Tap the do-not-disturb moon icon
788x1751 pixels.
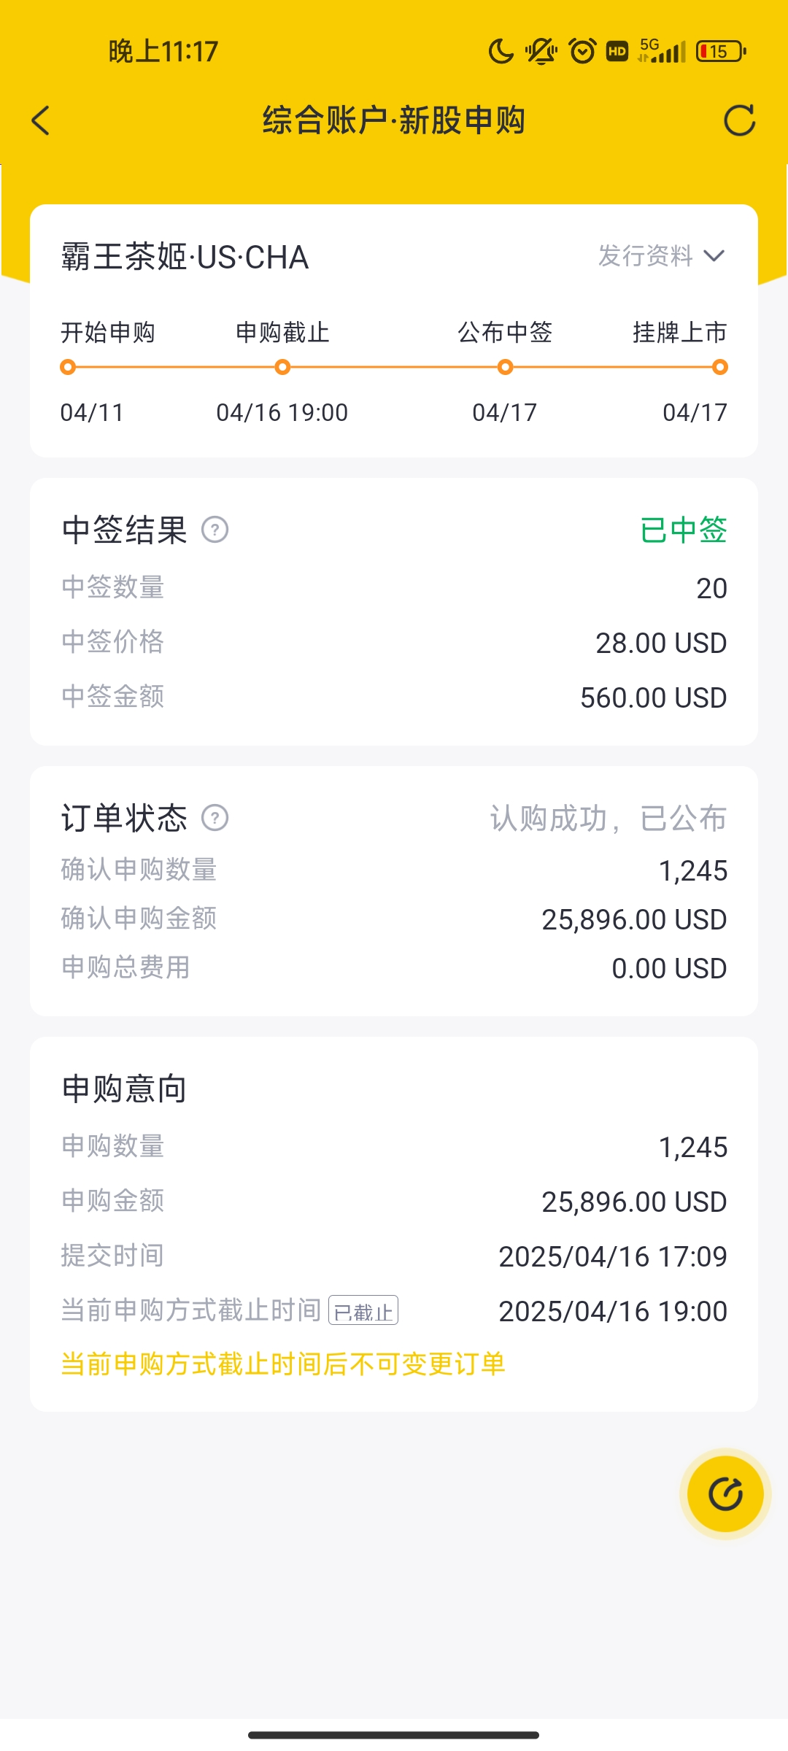[501, 51]
